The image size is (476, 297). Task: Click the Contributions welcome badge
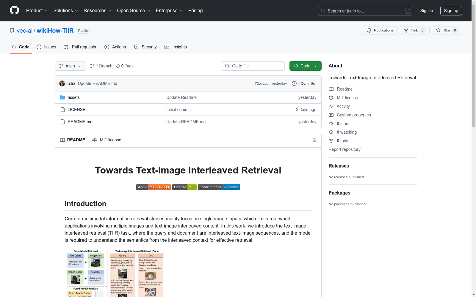point(219,187)
